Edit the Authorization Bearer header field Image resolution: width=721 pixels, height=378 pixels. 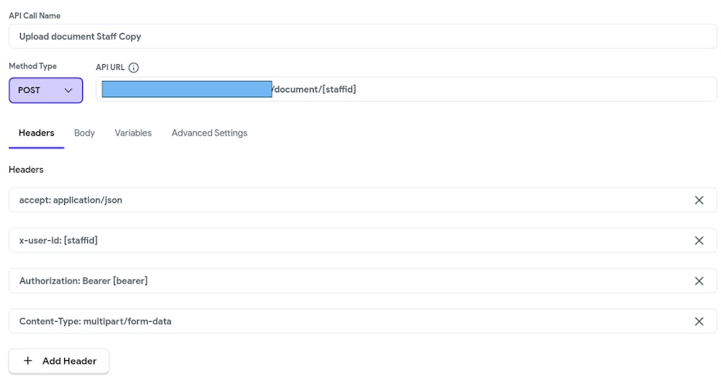346,281
